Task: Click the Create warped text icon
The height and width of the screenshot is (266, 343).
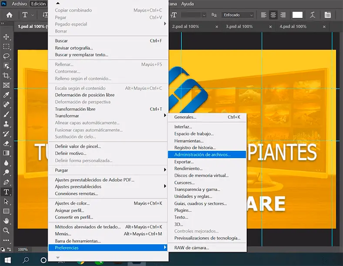Action: click(313, 15)
